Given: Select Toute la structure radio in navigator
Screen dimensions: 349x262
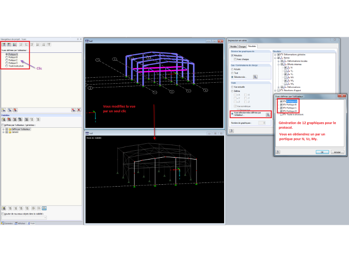Looking at the screenshot, I should coord(7,66).
